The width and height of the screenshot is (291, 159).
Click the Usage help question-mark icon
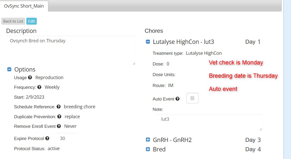30,77
